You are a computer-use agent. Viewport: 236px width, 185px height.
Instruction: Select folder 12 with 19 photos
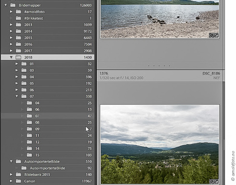[x=48, y=142]
